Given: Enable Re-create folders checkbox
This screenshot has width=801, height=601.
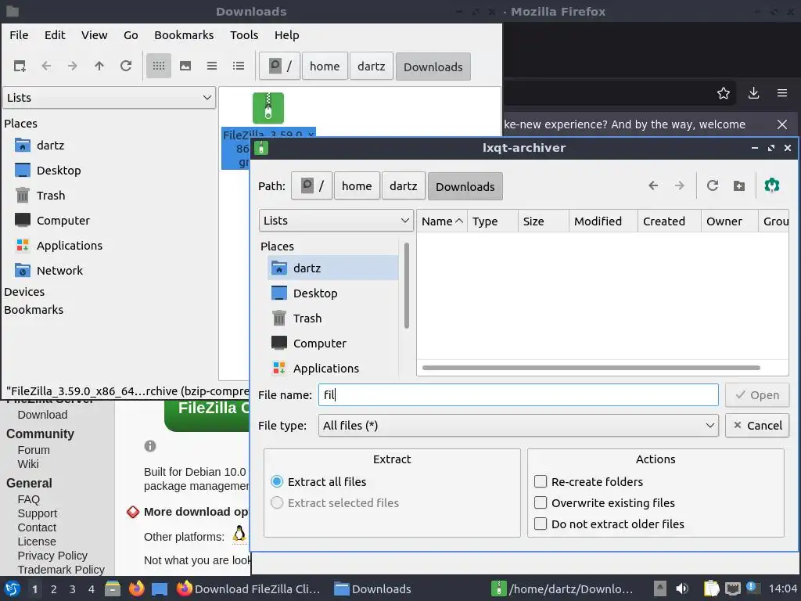Looking at the screenshot, I should pyautogui.click(x=588, y=482).
